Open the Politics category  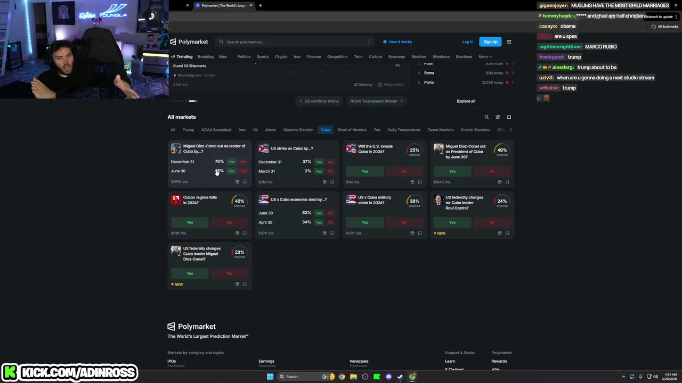tap(244, 56)
